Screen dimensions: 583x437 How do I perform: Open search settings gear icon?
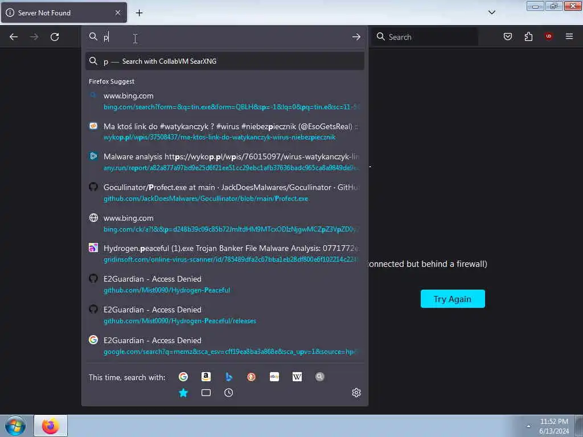point(356,393)
